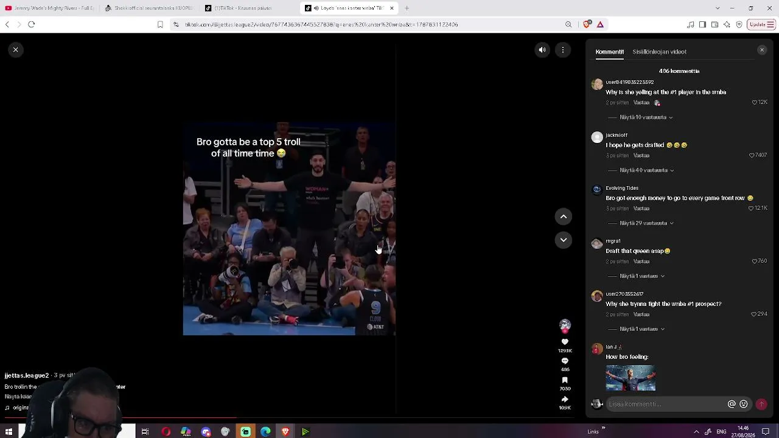Like the video with the heart icon
This screenshot has height=438, width=779.
click(565, 342)
